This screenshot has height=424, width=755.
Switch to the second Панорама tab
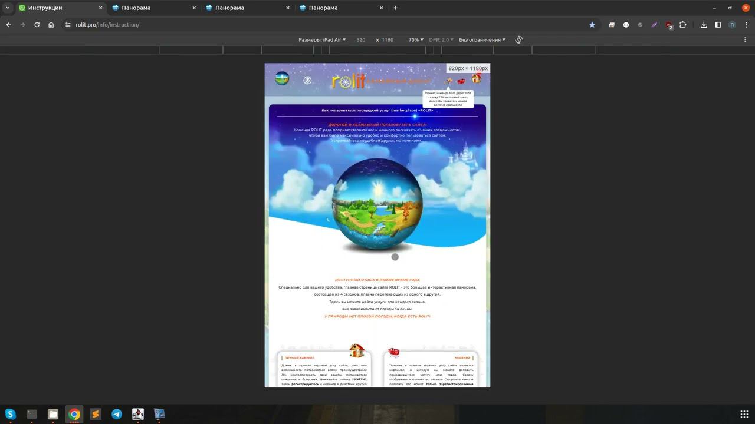[x=248, y=8]
